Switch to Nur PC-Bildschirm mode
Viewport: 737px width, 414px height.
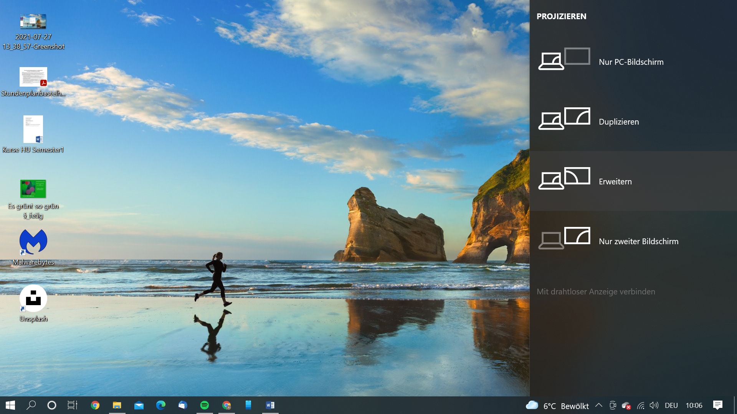pos(631,62)
